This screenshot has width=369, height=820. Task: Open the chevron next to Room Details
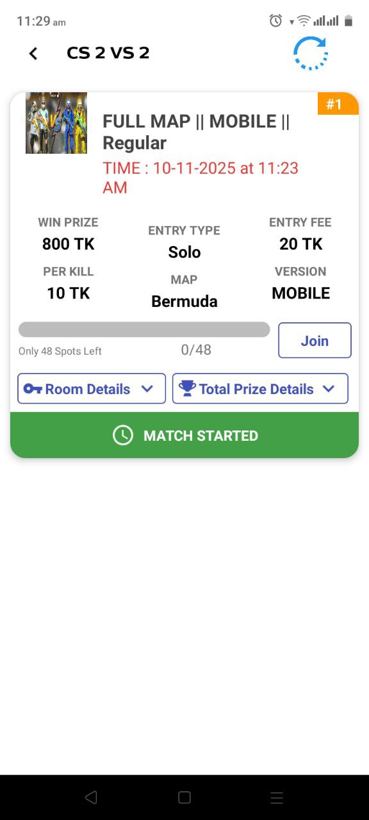(x=147, y=388)
